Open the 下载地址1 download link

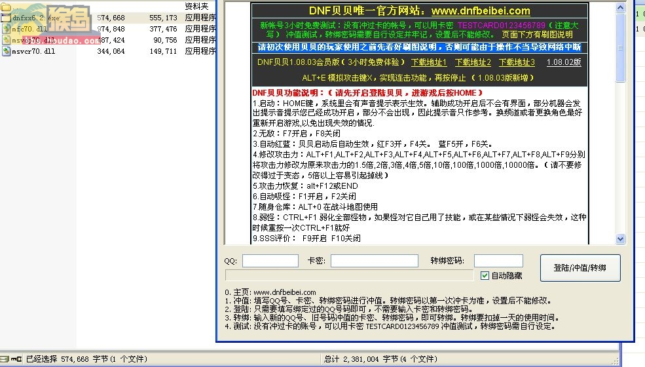click(x=429, y=62)
